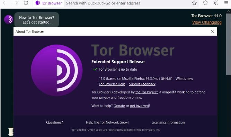Open the Submit Feedback link
Viewport: 231px width, 137px height.
point(142,84)
